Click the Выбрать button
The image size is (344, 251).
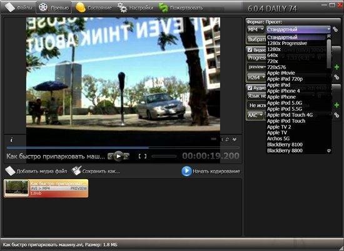[256, 39]
